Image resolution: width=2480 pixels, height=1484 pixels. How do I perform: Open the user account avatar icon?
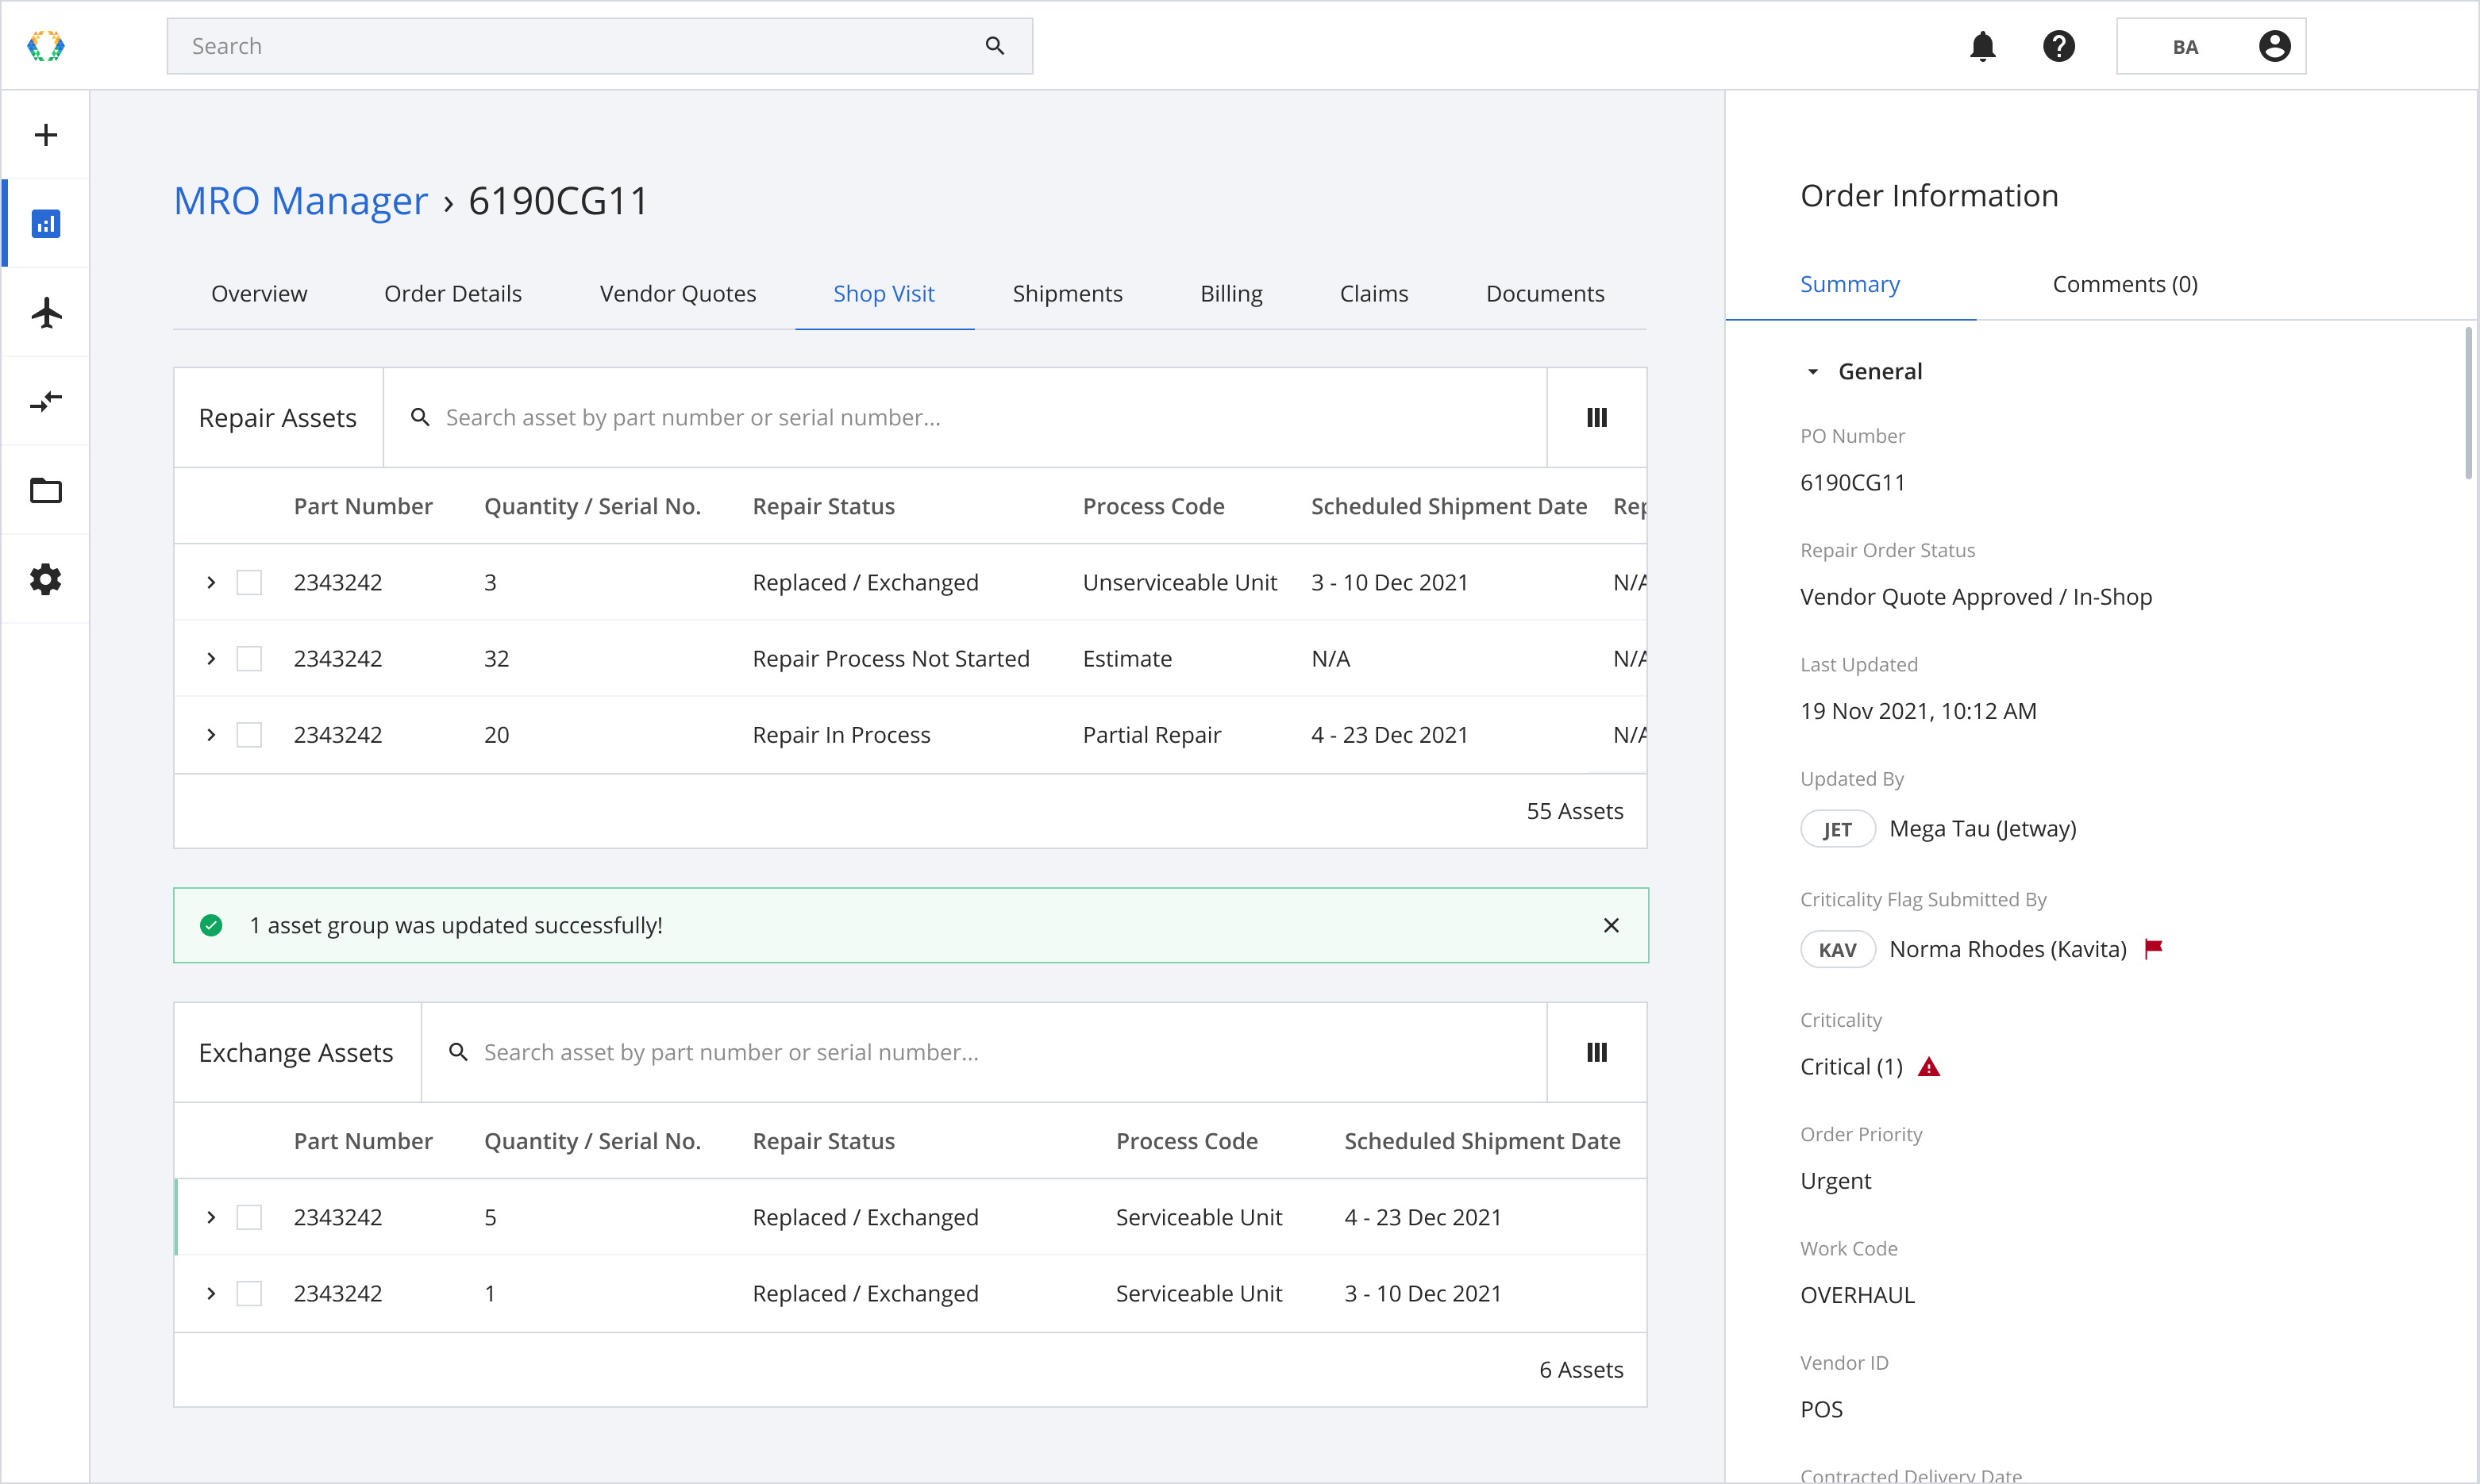click(x=2274, y=46)
